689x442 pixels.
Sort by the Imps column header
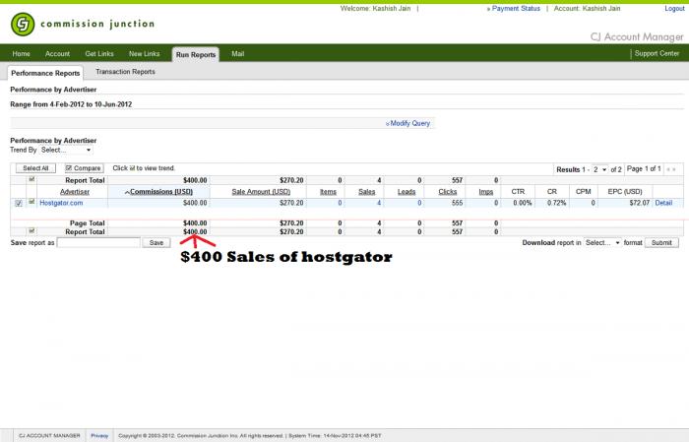coord(485,192)
